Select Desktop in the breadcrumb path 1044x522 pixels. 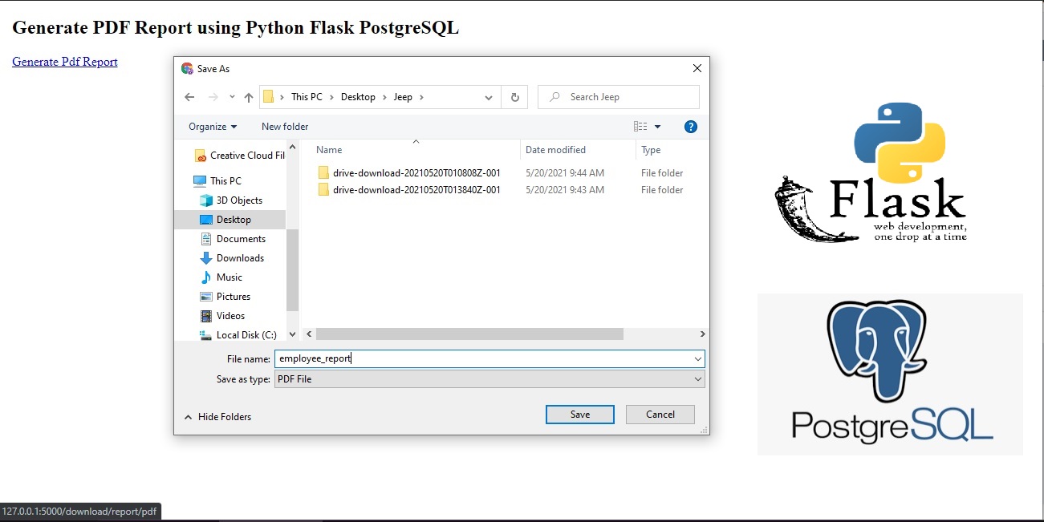[x=358, y=96]
